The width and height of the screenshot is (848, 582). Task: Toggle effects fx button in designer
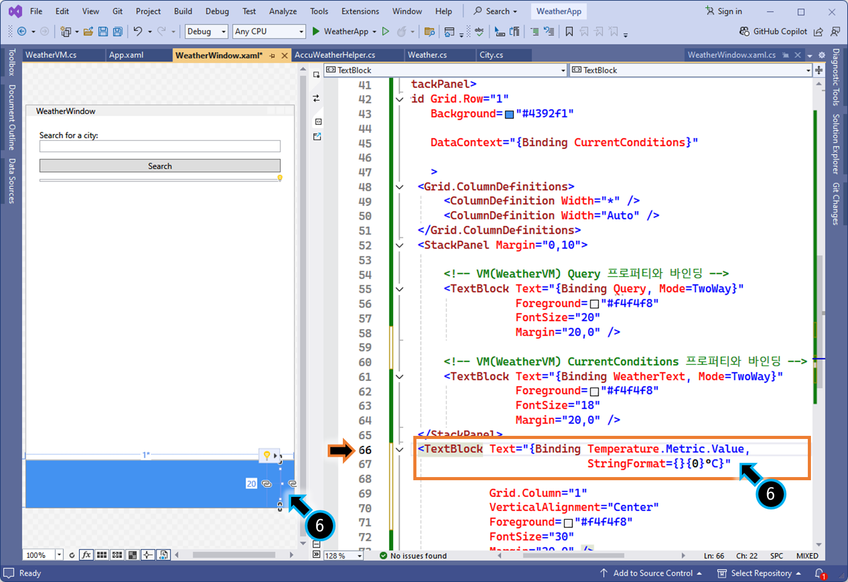[86, 555]
